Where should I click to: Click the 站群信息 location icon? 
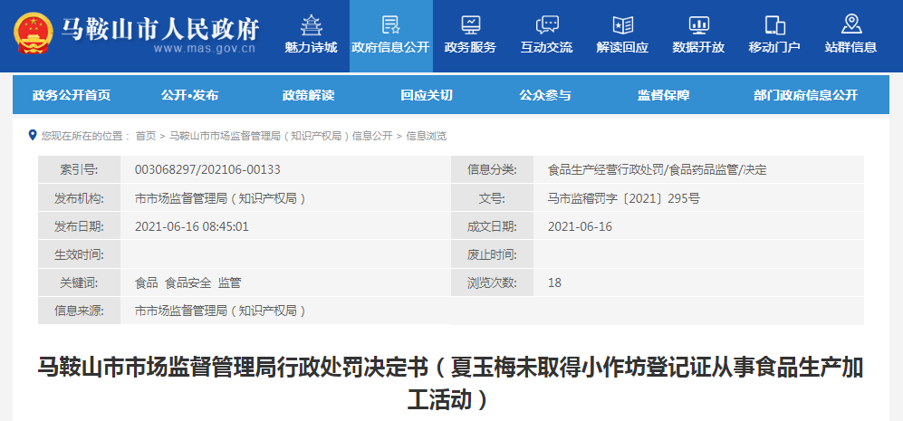coord(850,24)
